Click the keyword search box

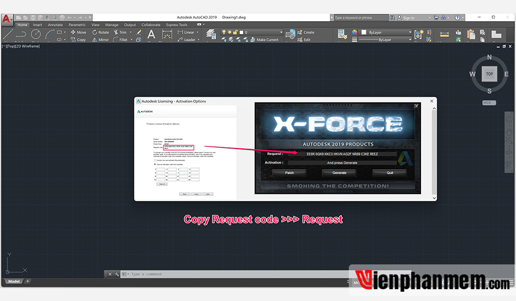[361, 18]
